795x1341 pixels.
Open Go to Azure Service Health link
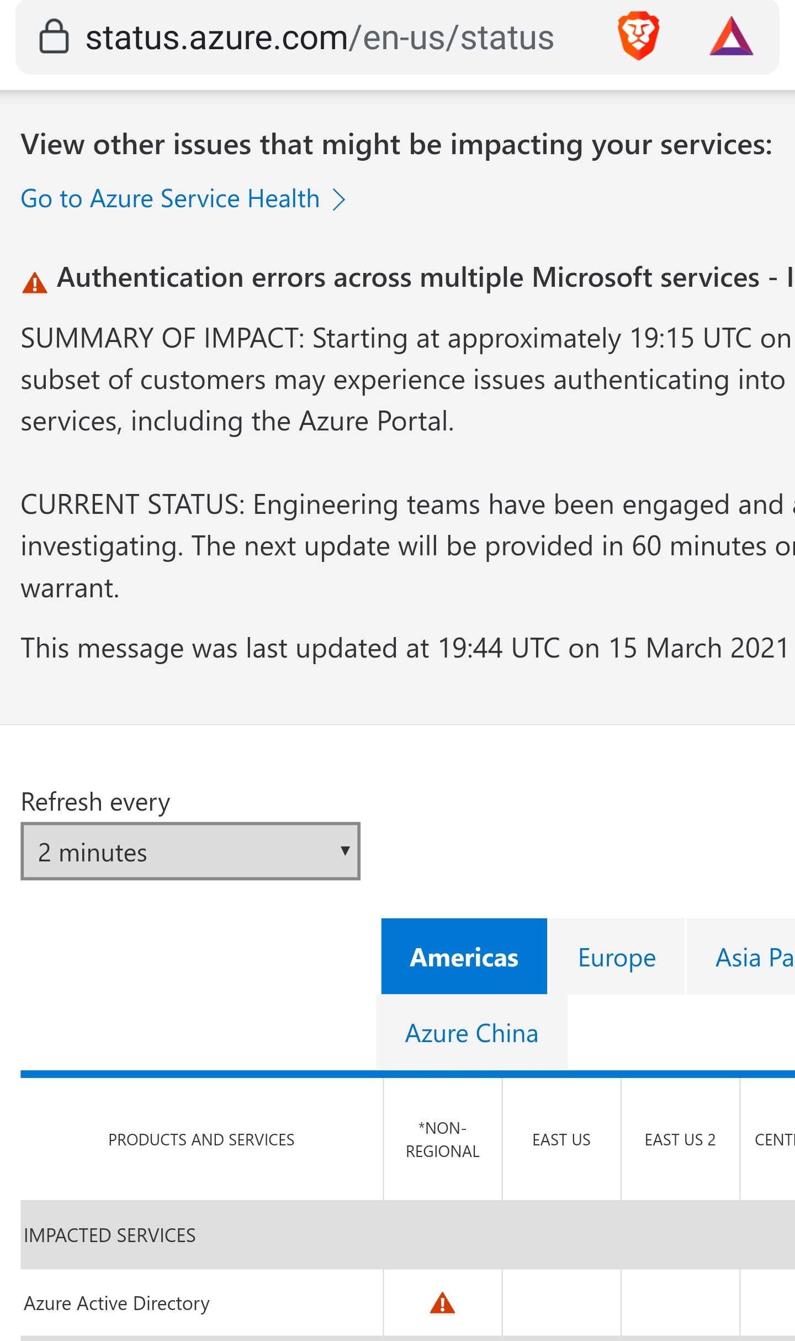(171, 199)
